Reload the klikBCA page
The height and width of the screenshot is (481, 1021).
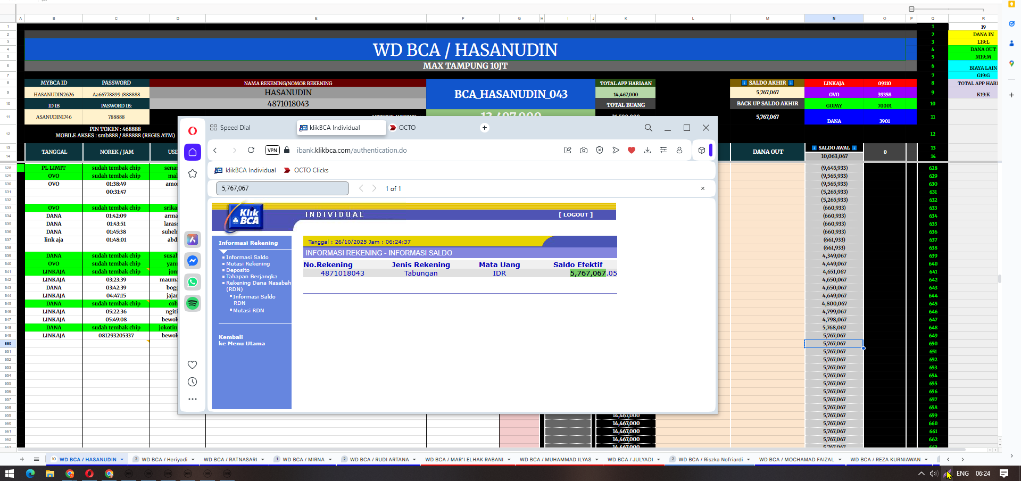click(251, 150)
